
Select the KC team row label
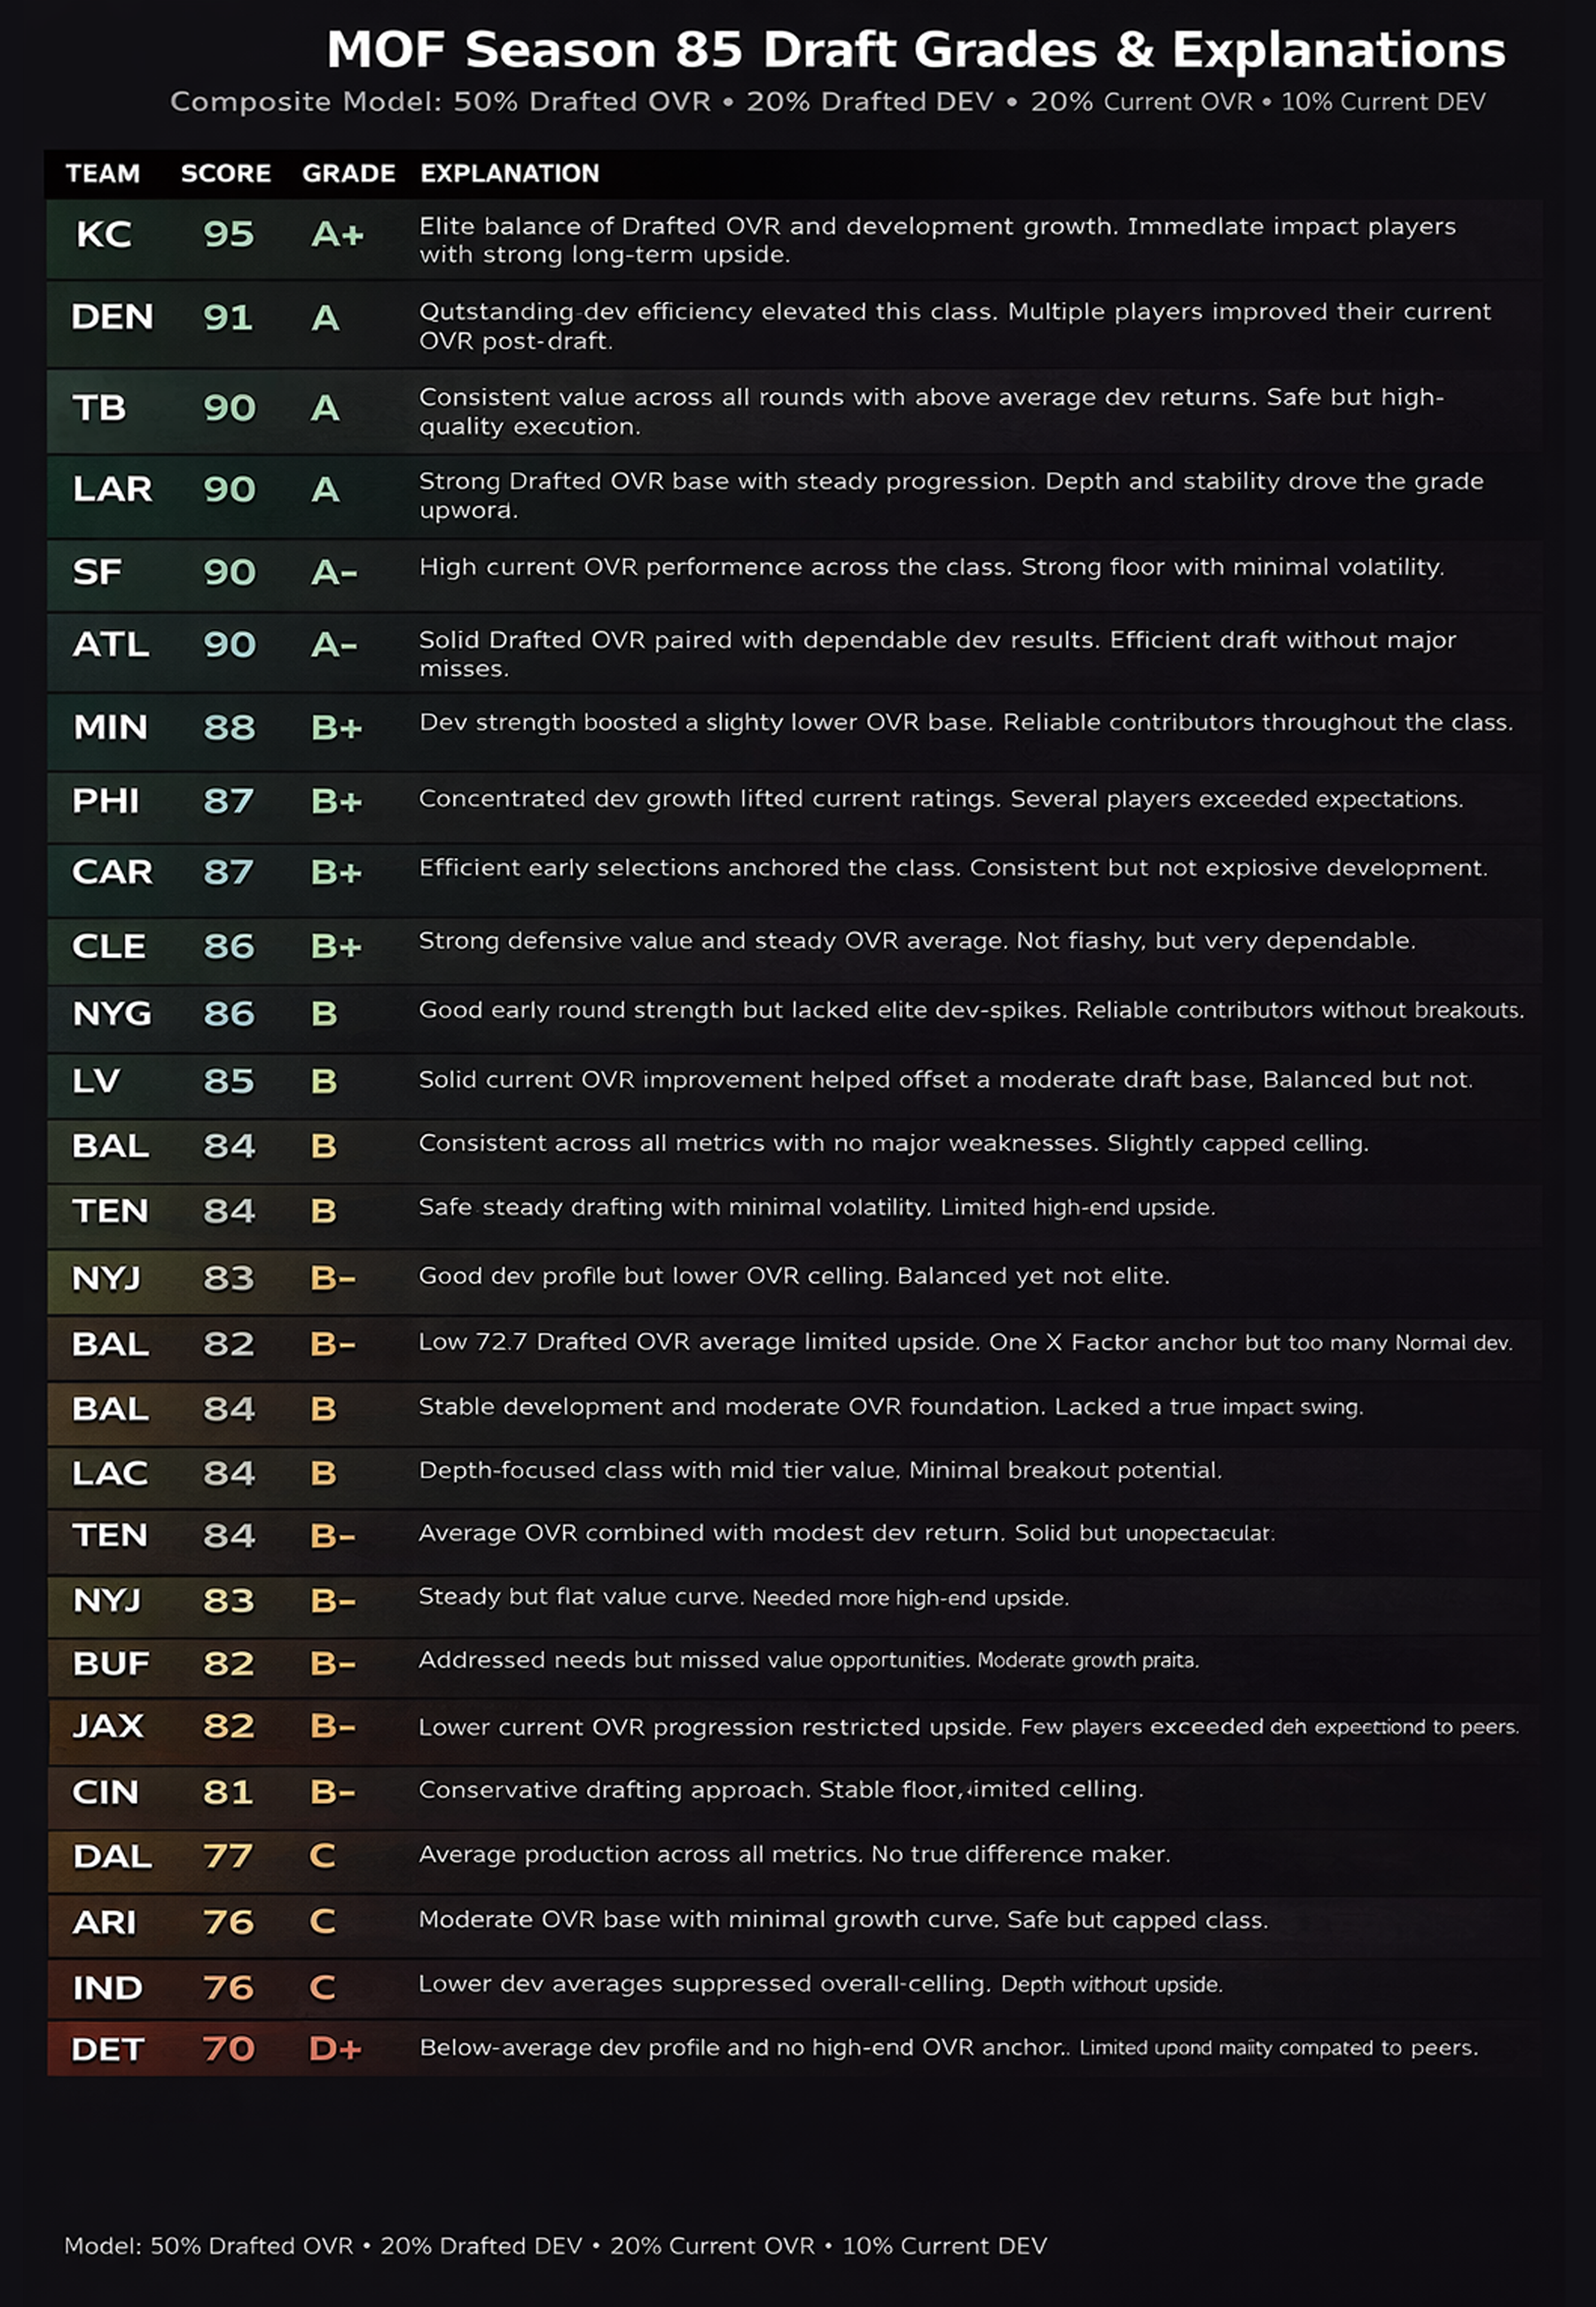103,234
